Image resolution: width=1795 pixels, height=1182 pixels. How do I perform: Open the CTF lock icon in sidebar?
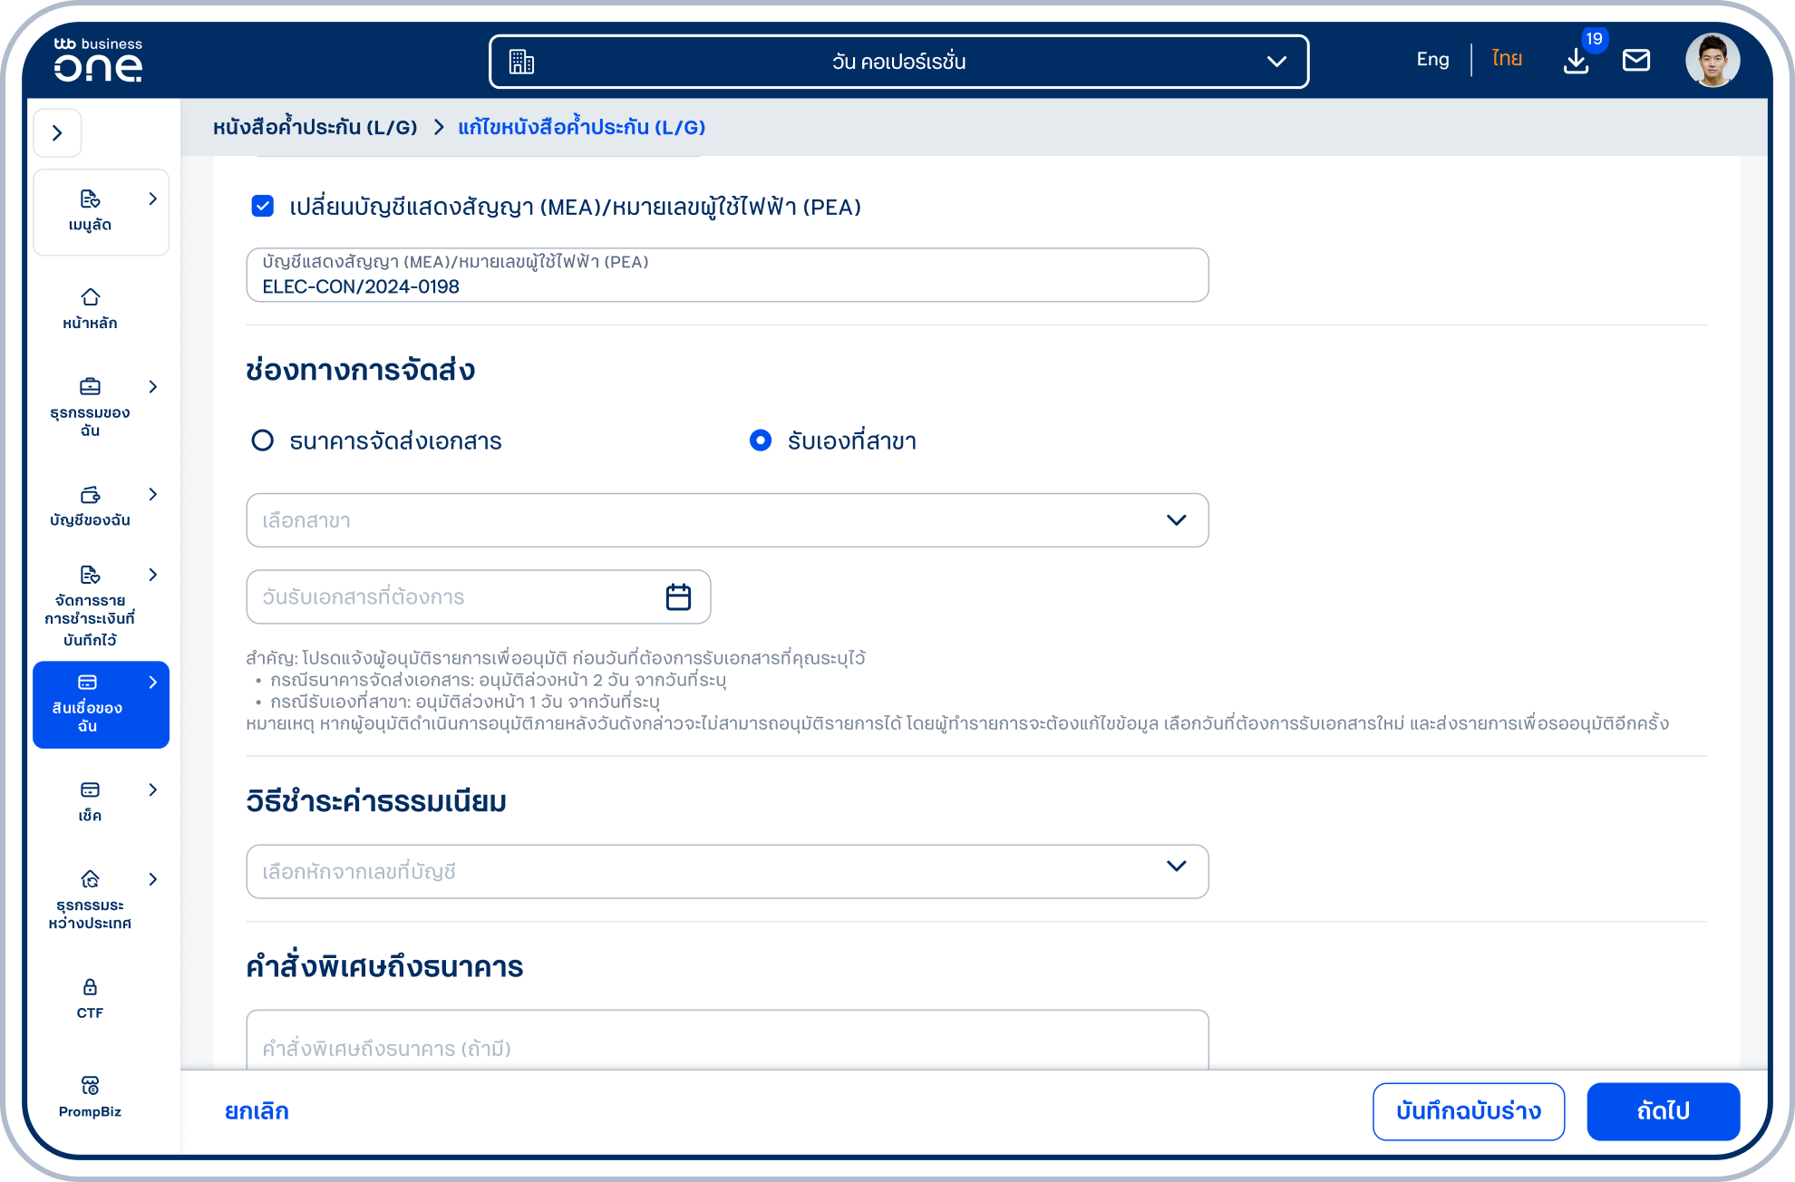click(x=90, y=999)
